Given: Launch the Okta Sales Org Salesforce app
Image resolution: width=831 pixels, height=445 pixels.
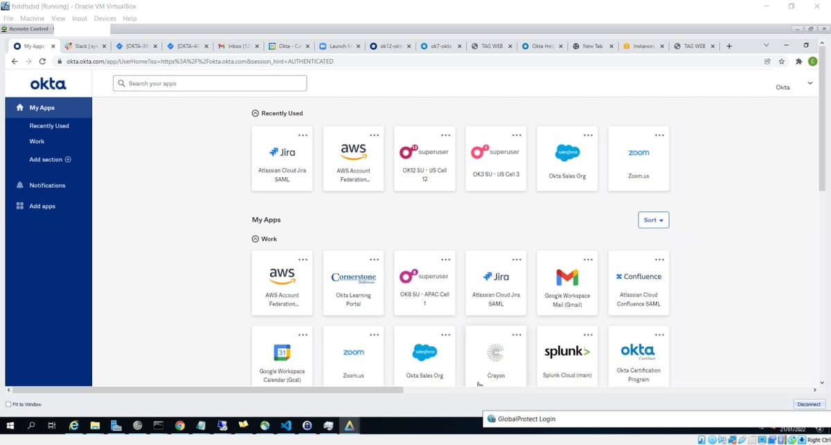Looking at the screenshot, I should 566,158.
